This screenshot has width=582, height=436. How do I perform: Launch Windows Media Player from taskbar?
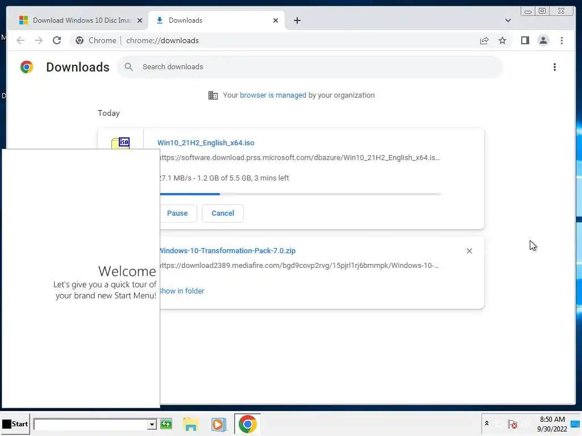219,424
